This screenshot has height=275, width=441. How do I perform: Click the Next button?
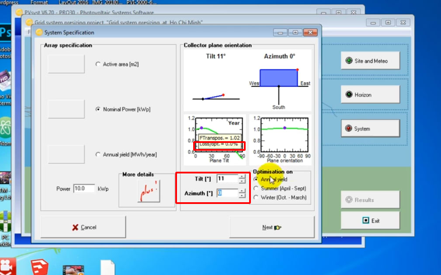[x=272, y=227]
